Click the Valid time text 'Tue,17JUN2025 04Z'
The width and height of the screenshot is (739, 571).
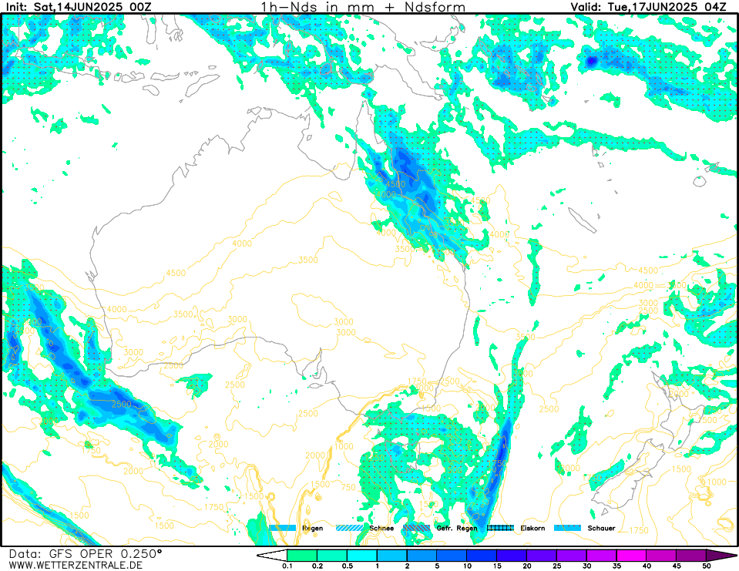coord(668,7)
